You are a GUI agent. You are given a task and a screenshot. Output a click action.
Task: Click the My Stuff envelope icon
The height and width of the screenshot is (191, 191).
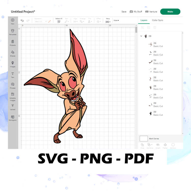(x=131, y=11)
